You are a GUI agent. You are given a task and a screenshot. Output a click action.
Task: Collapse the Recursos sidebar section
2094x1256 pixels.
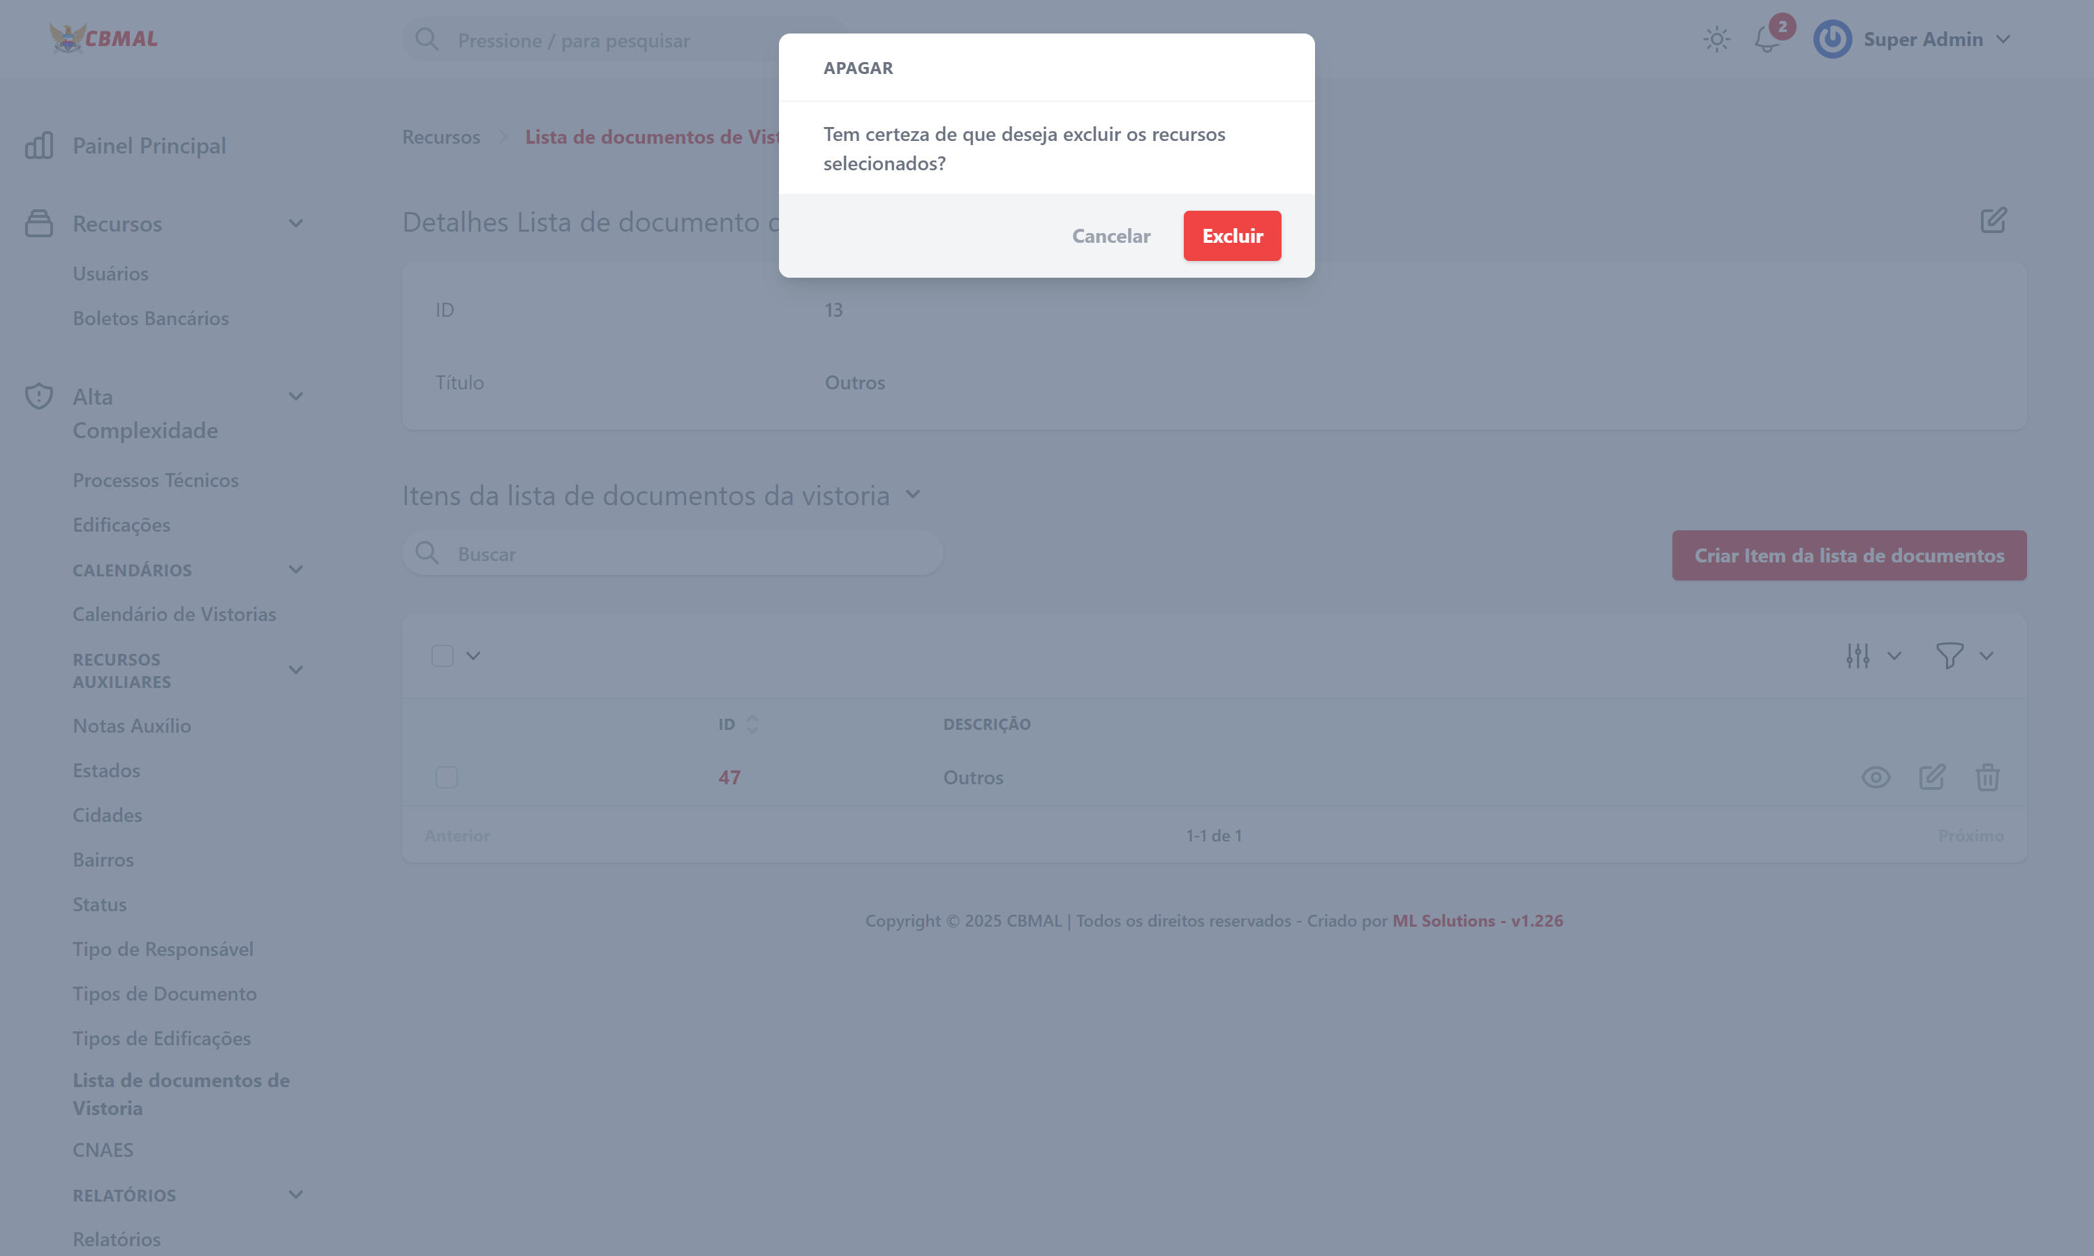295,223
